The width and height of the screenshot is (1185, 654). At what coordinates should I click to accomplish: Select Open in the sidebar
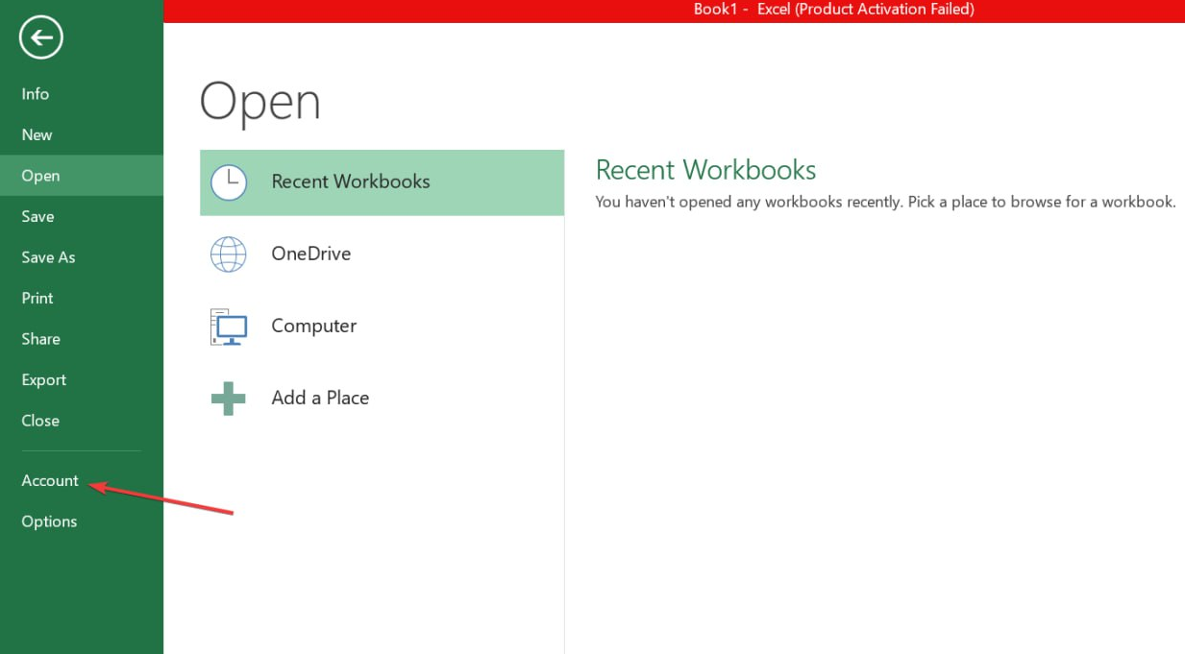[x=82, y=176]
